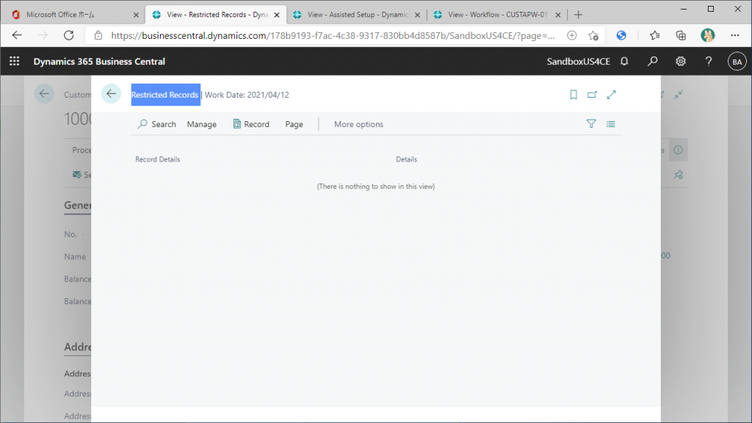The width and height of the screenshot is (752, 423).
Task: Open the BA user account avatar
Action: (x=737, y=62)
